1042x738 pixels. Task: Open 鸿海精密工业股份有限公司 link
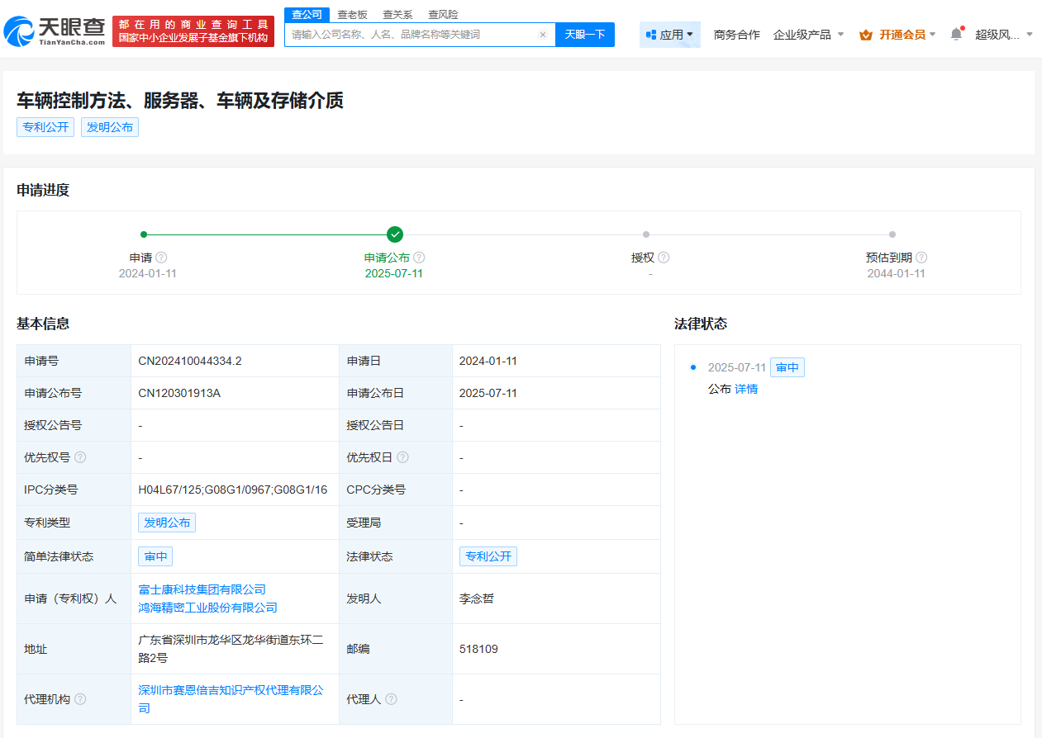(x=207, y=608)
